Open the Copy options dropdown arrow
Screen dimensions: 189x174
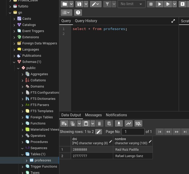point(79,123)
